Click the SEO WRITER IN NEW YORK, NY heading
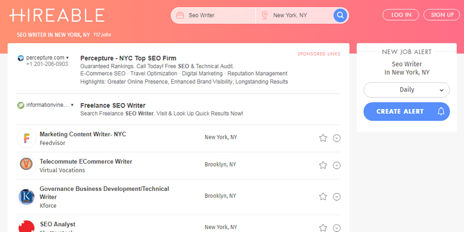Viewport: 464px width, 232px height. point(53,35)
